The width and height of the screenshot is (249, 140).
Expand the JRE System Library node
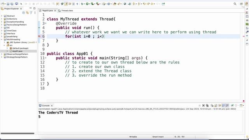pos(5,42)
